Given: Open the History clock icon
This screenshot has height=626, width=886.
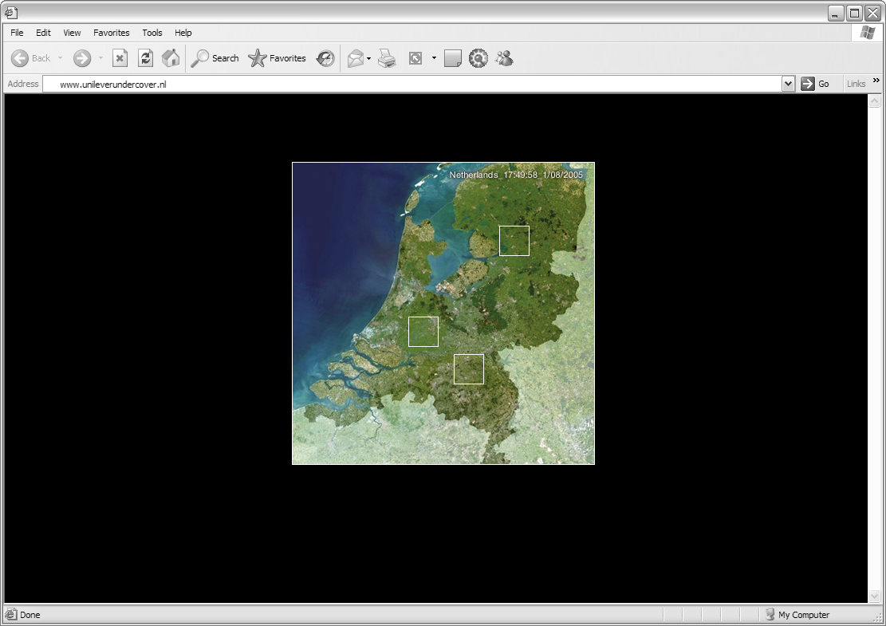Looking at the screenshot, I should pyautogui.click(x=325, y=58).
